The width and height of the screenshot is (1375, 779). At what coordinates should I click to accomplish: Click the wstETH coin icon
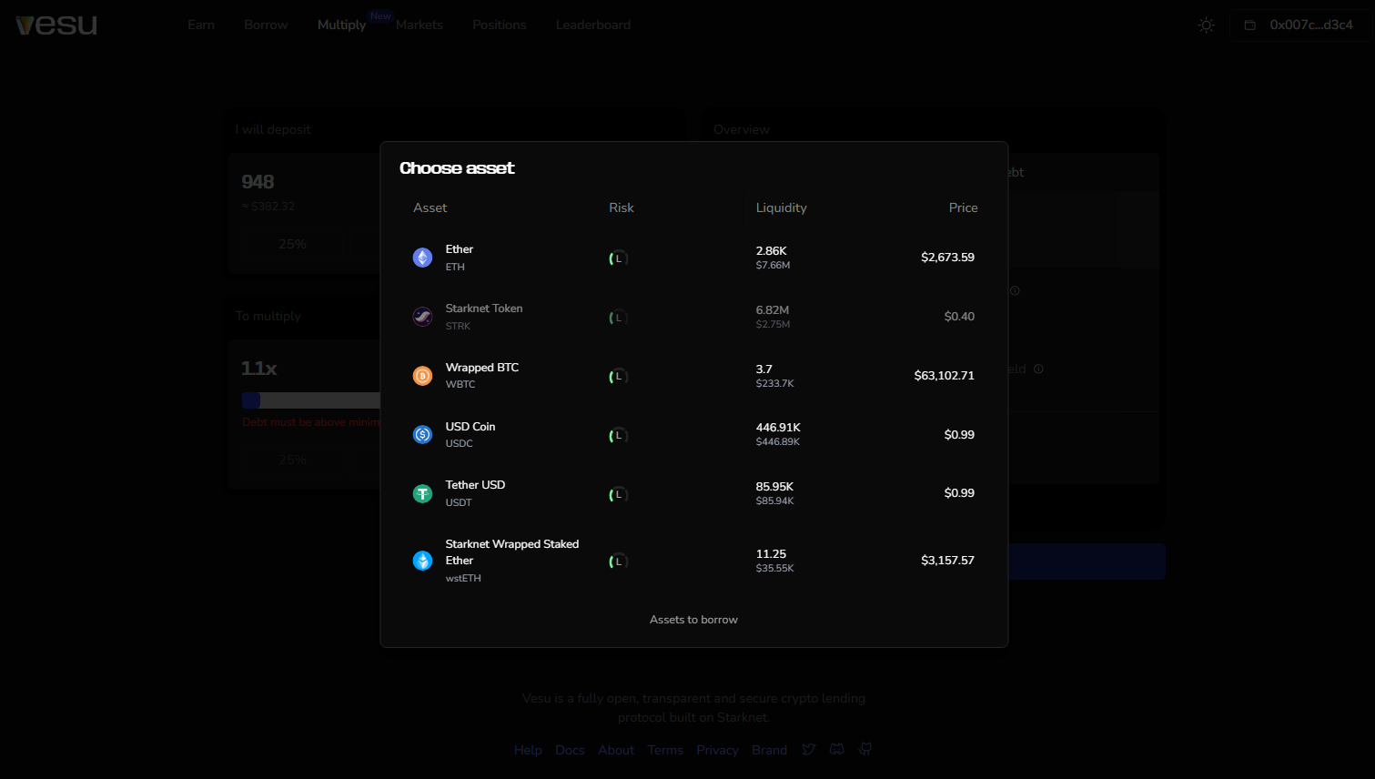422,561
